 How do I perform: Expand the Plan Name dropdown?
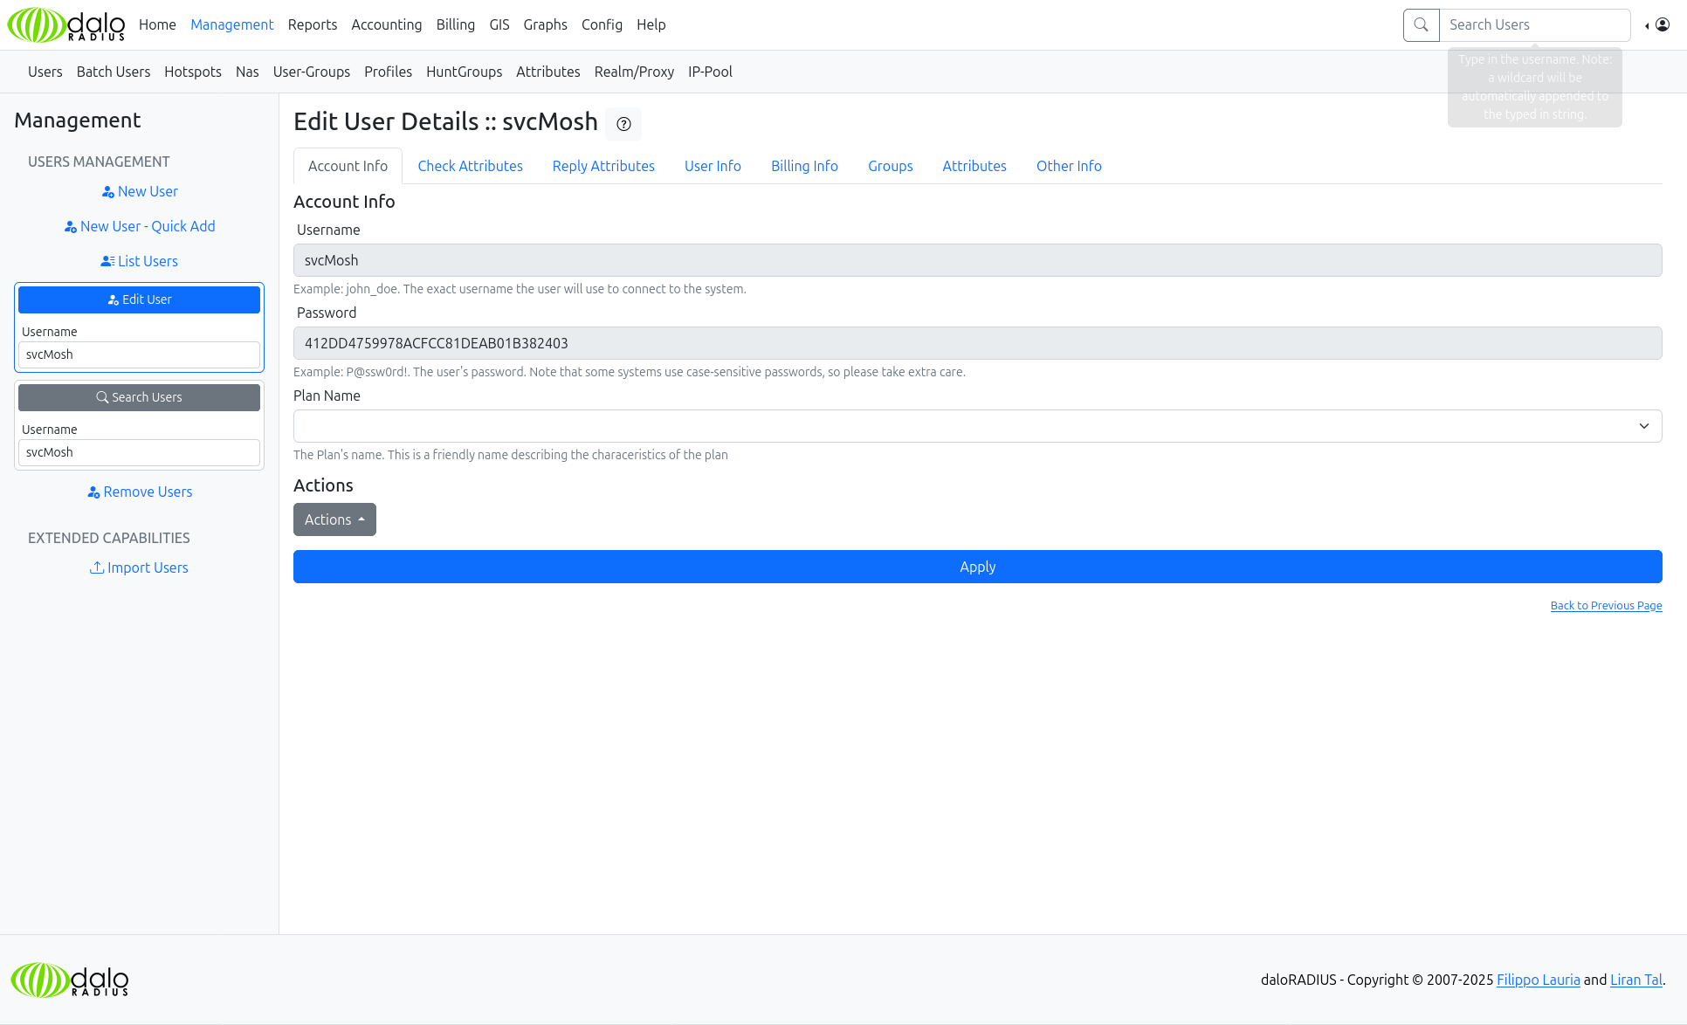pyautogui.click(x=977, y=426)
